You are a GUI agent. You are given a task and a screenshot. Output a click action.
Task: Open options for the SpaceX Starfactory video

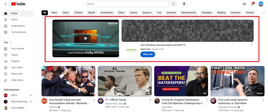click(x=263, y=100)
